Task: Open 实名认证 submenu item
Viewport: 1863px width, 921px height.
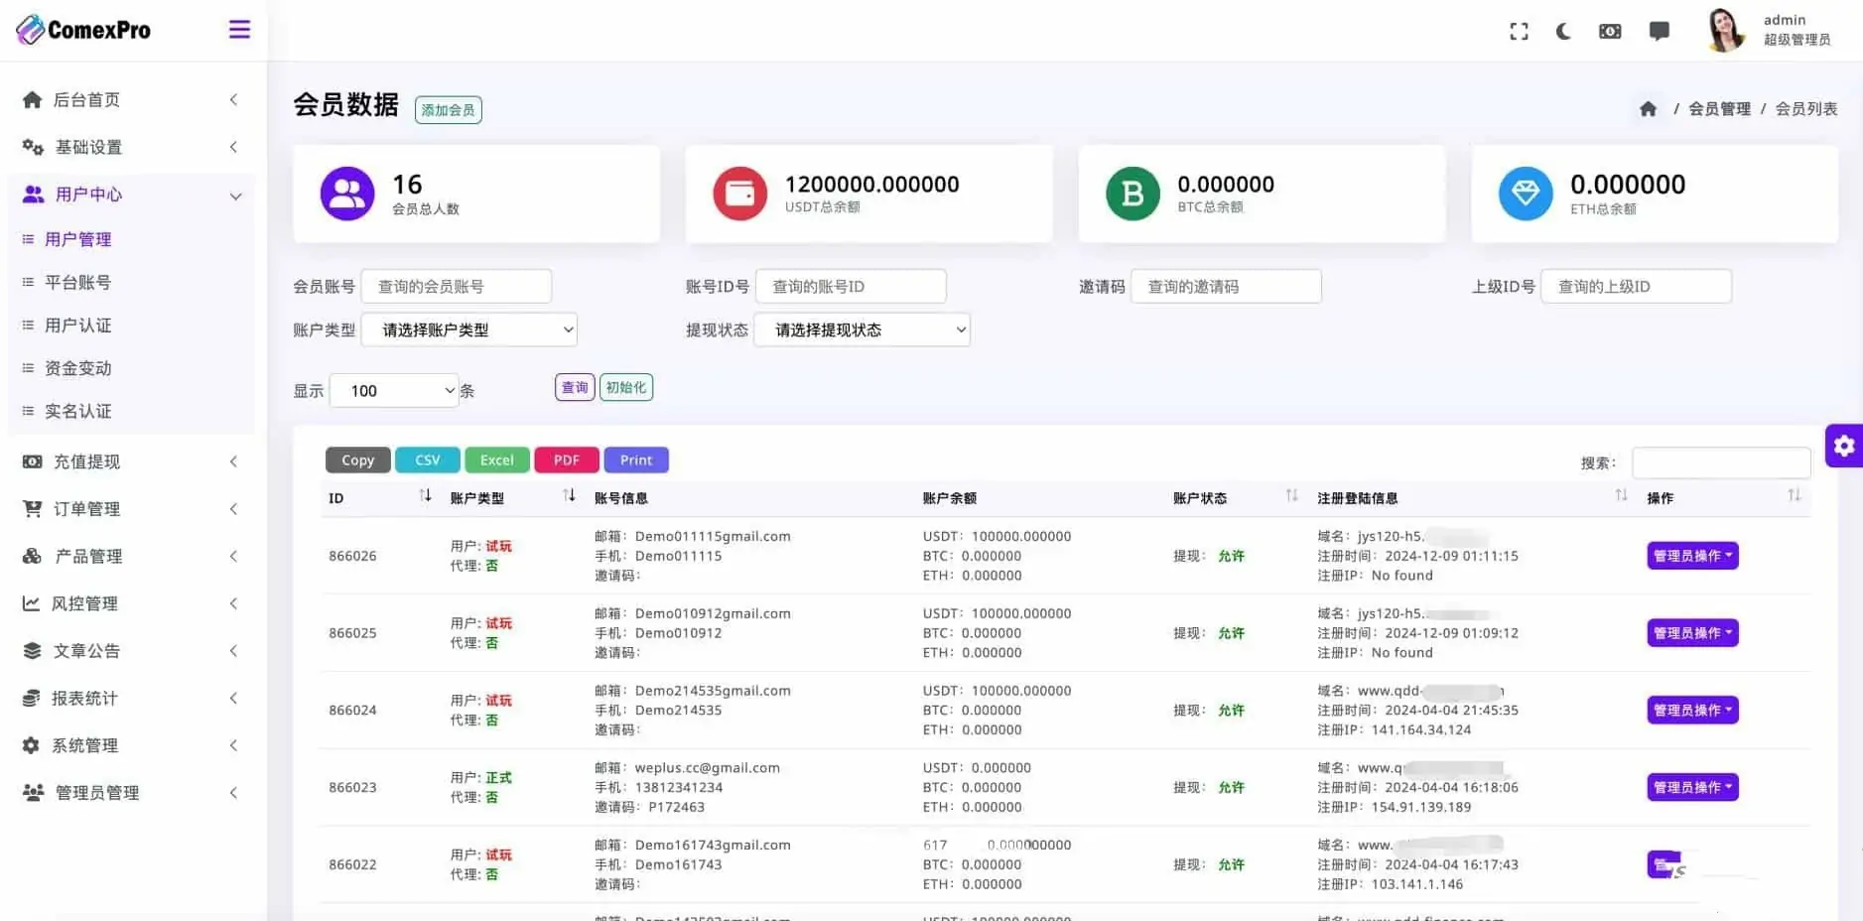Action: 78,411
